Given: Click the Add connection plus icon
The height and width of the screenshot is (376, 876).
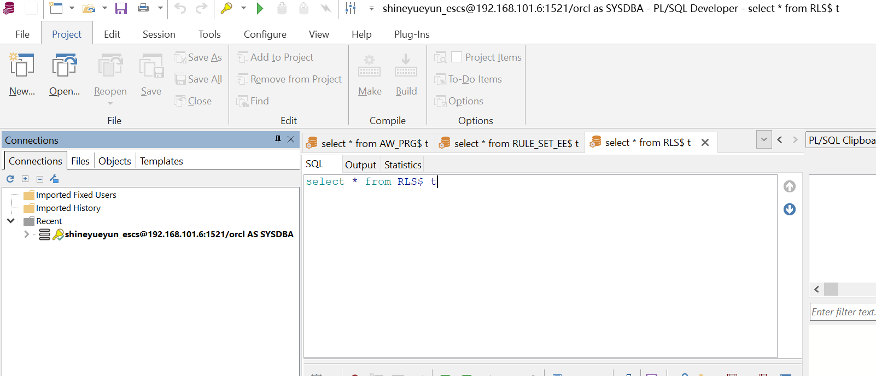Looking at the screenshot, I should point(25,179).
